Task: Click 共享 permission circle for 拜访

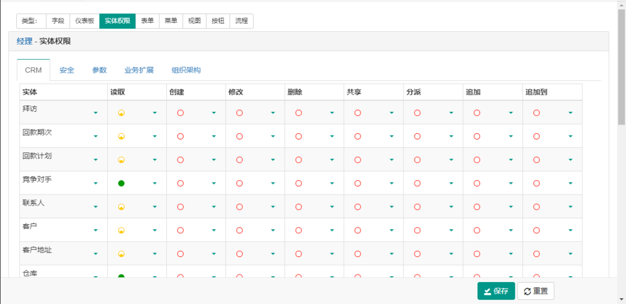Action: tap(358, 113)
